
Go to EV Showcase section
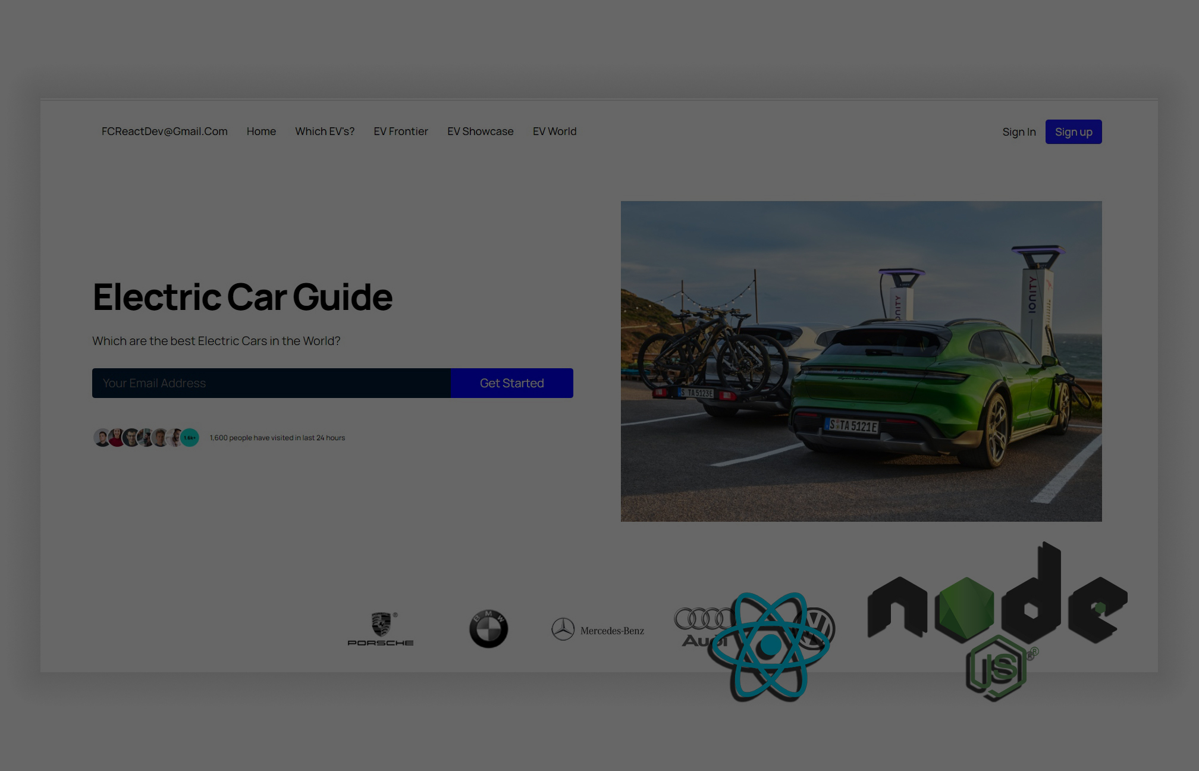(481, 131)
